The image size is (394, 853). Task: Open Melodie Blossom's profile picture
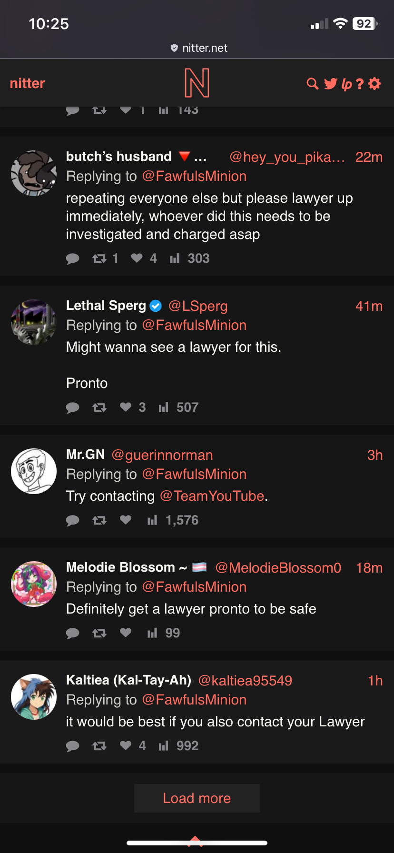tap(34, 584)
